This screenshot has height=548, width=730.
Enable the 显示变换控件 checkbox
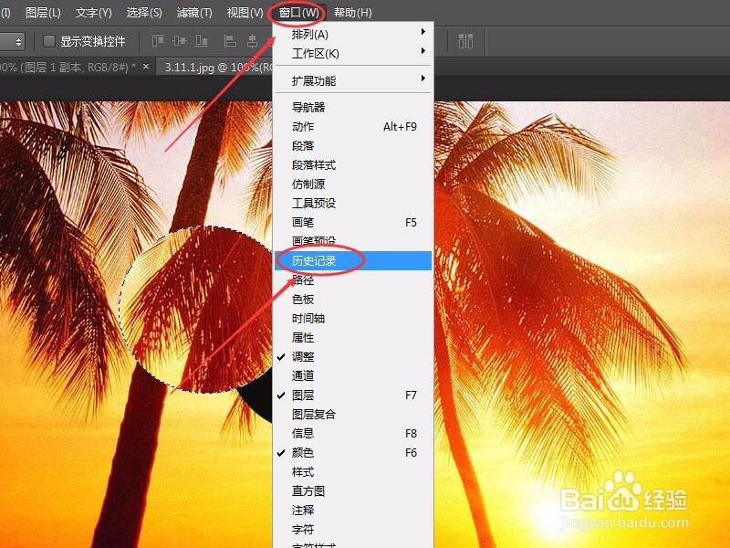click(x=49, y=41)
